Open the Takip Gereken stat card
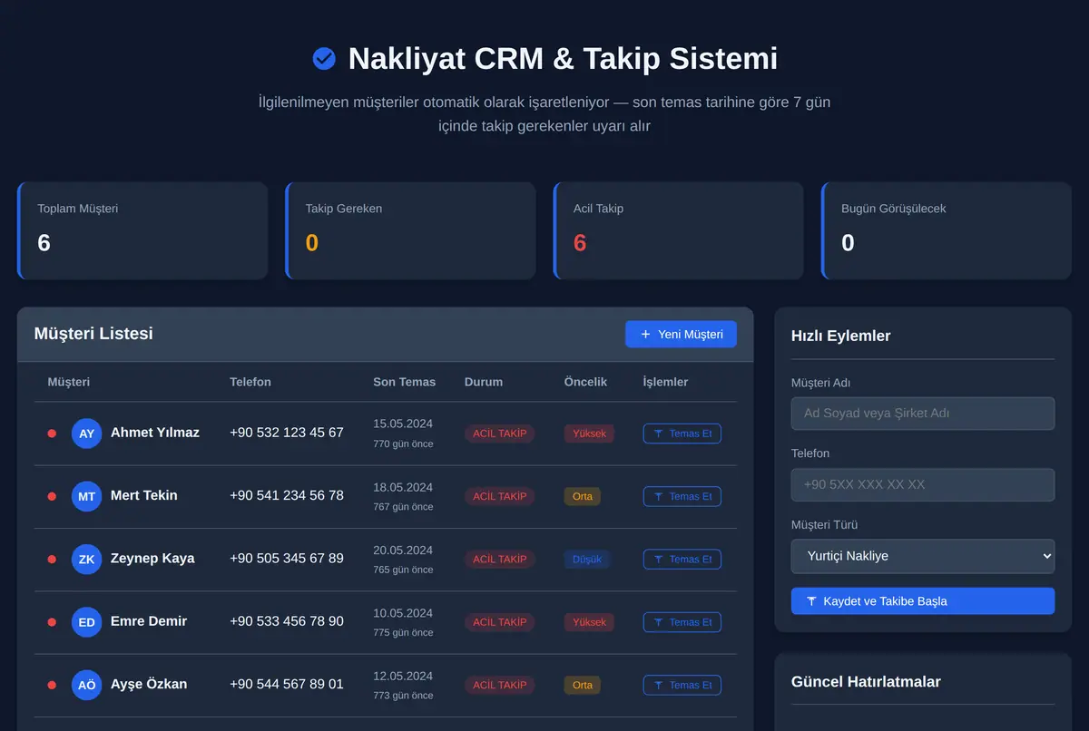1089x731 pixels. coord(410,230)
